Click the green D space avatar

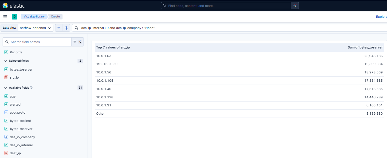click(14, 17)
